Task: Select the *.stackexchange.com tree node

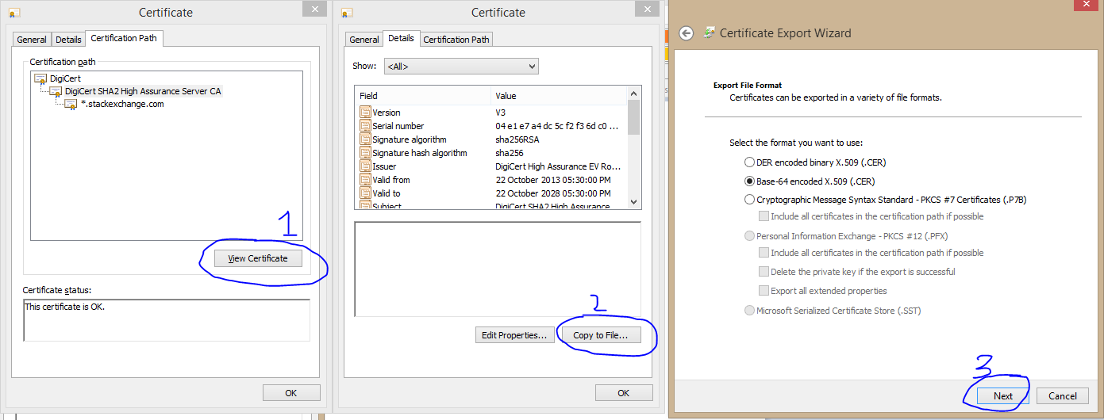Action: click(x=122, y=104)
